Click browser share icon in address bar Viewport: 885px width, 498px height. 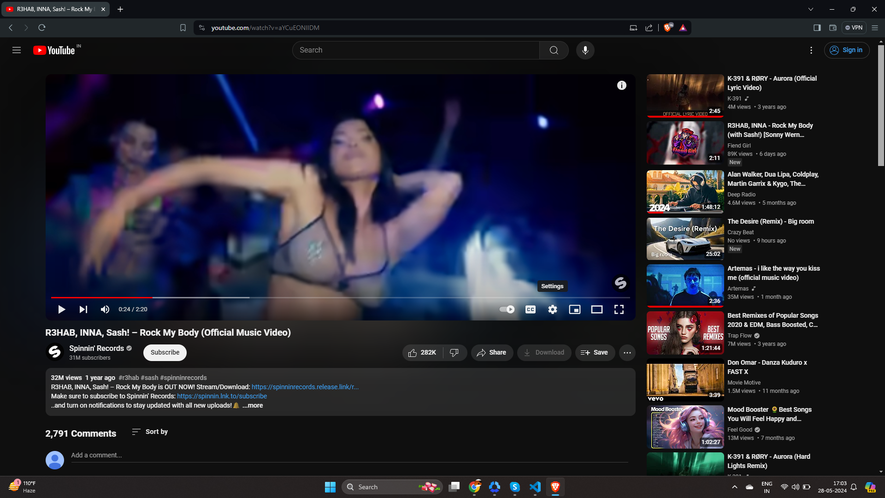point(649,28)
